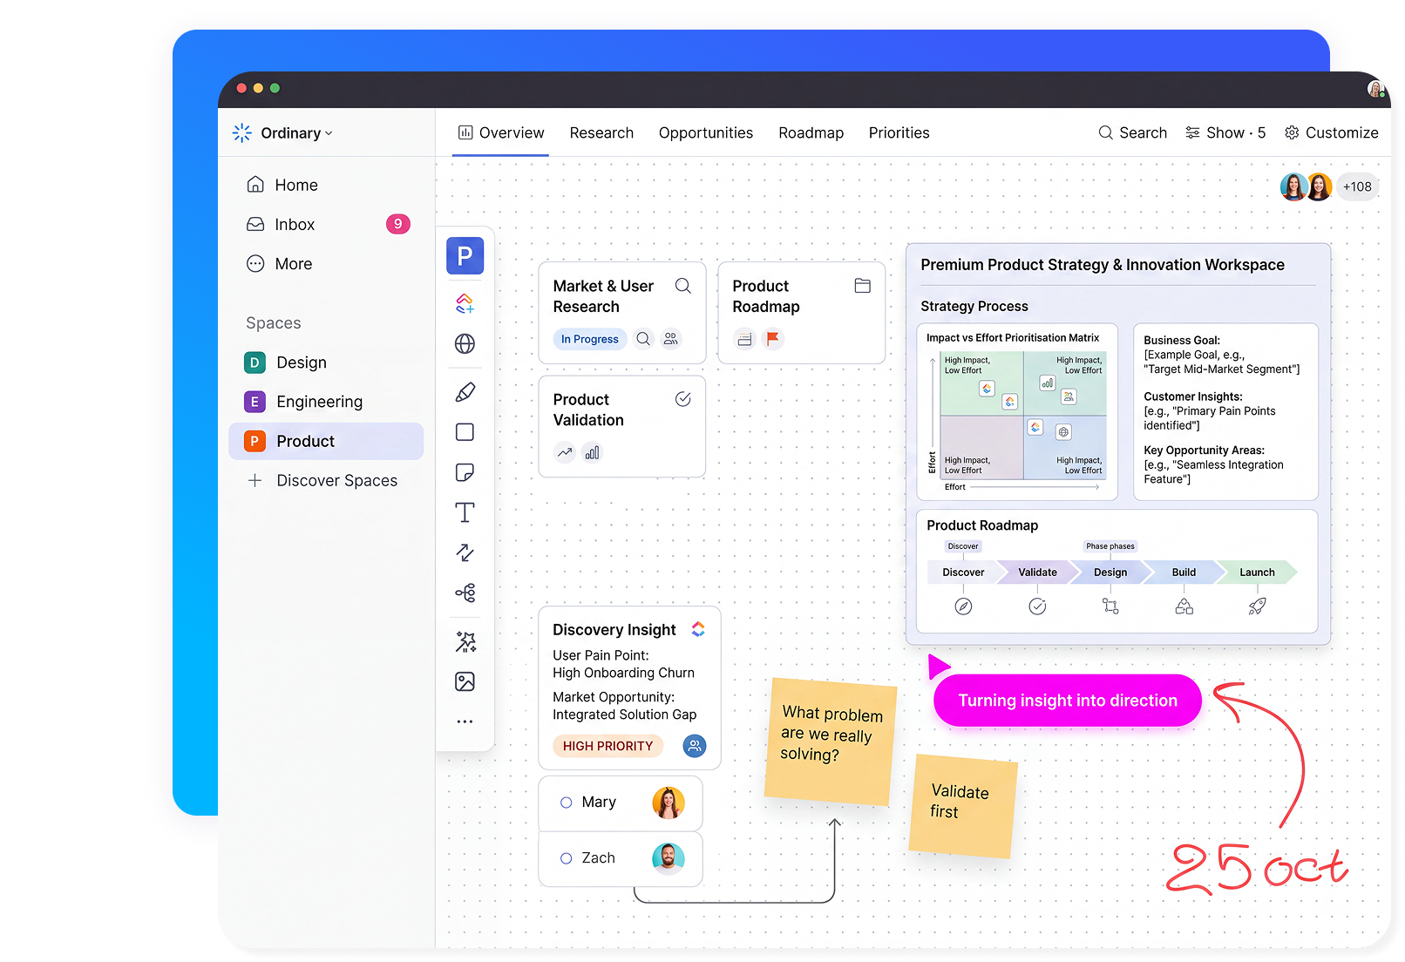Open the Roadmap tab

point(811,132)
